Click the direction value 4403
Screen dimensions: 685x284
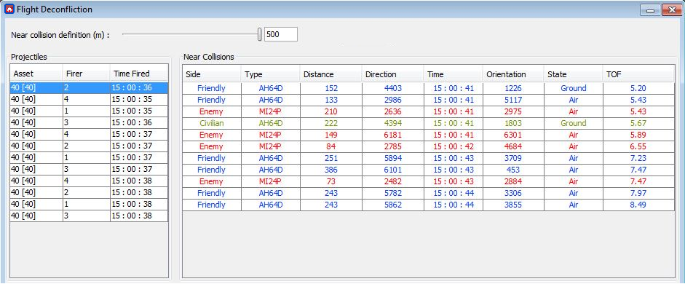tap(393, 88)
